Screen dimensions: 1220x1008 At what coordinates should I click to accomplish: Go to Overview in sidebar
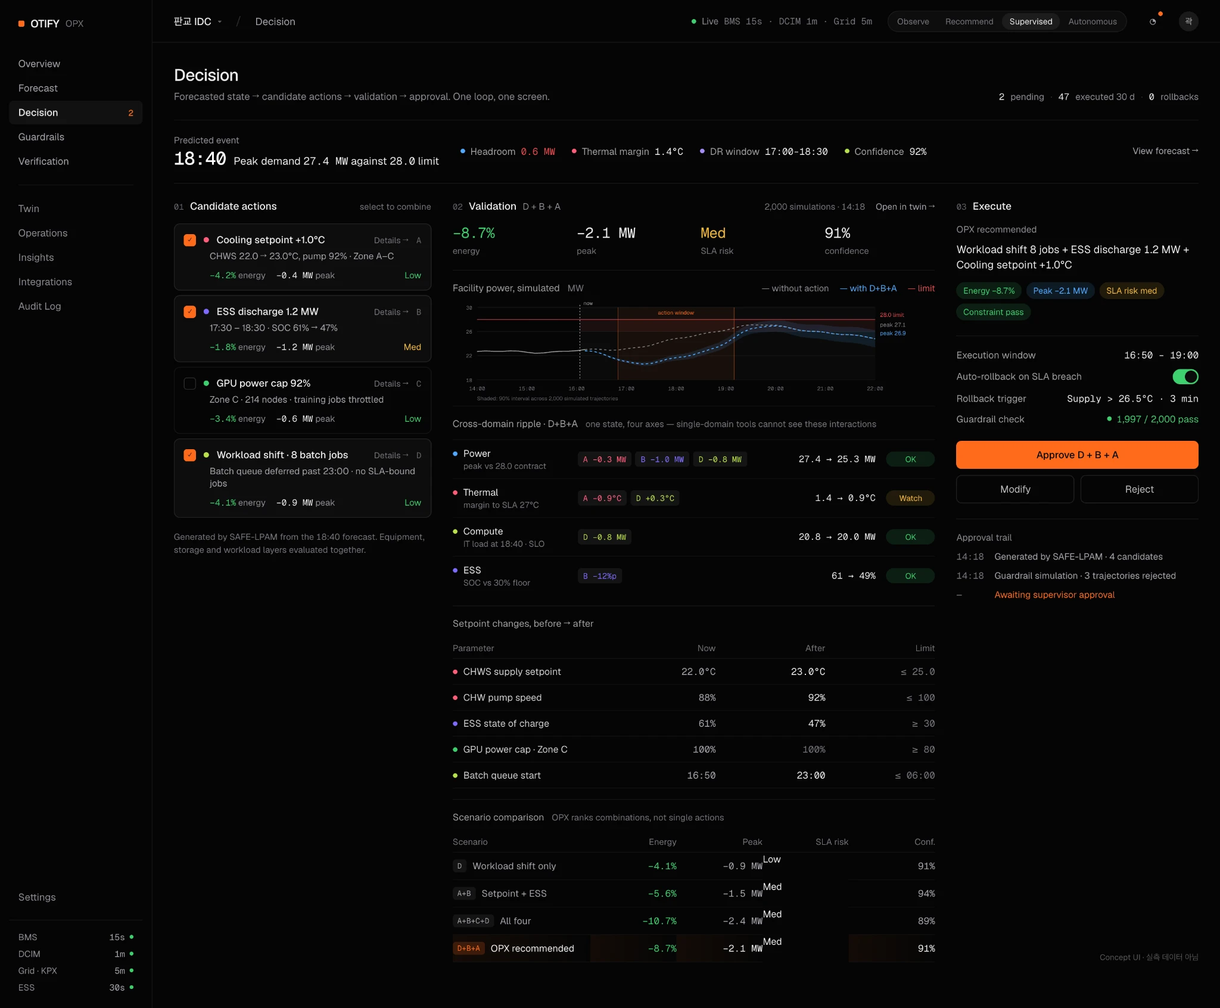pyautogui.click(x=76, y=64)
